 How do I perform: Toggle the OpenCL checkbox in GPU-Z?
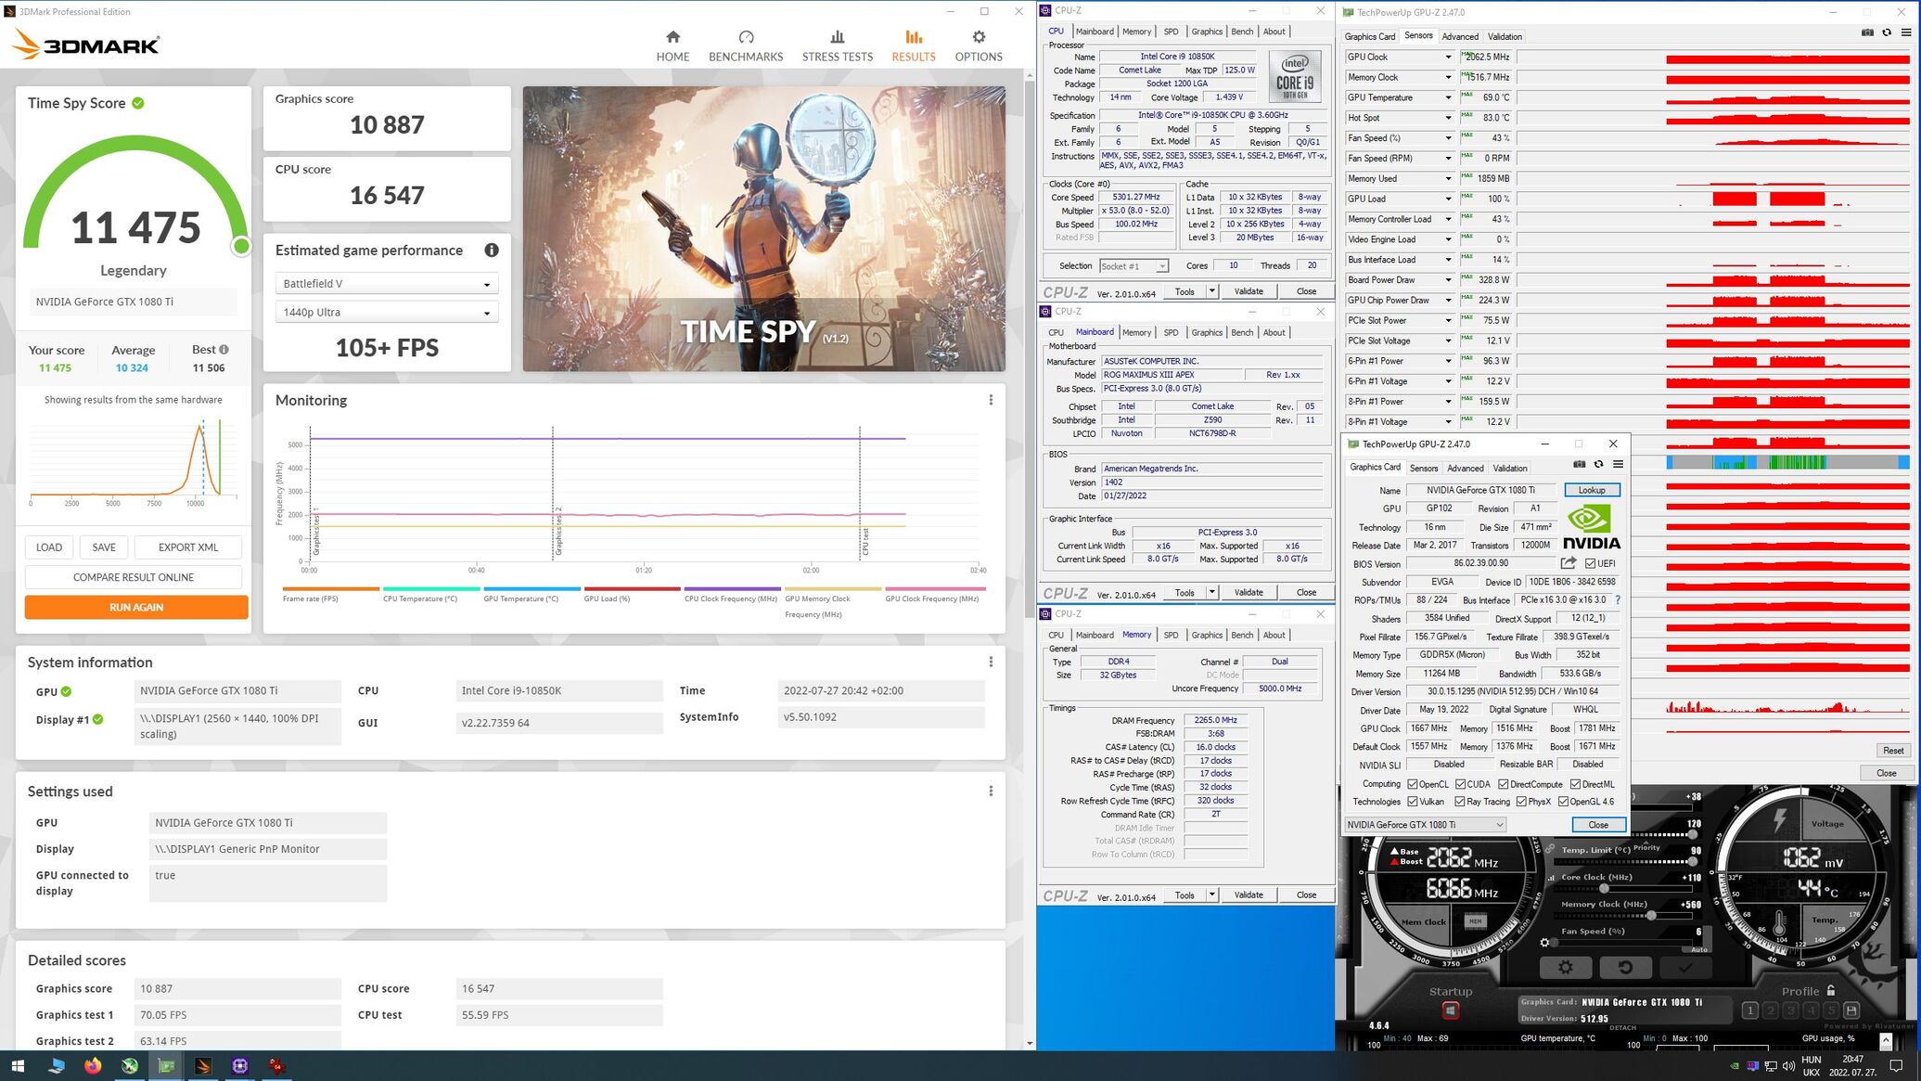click(x=1413, y=784)
